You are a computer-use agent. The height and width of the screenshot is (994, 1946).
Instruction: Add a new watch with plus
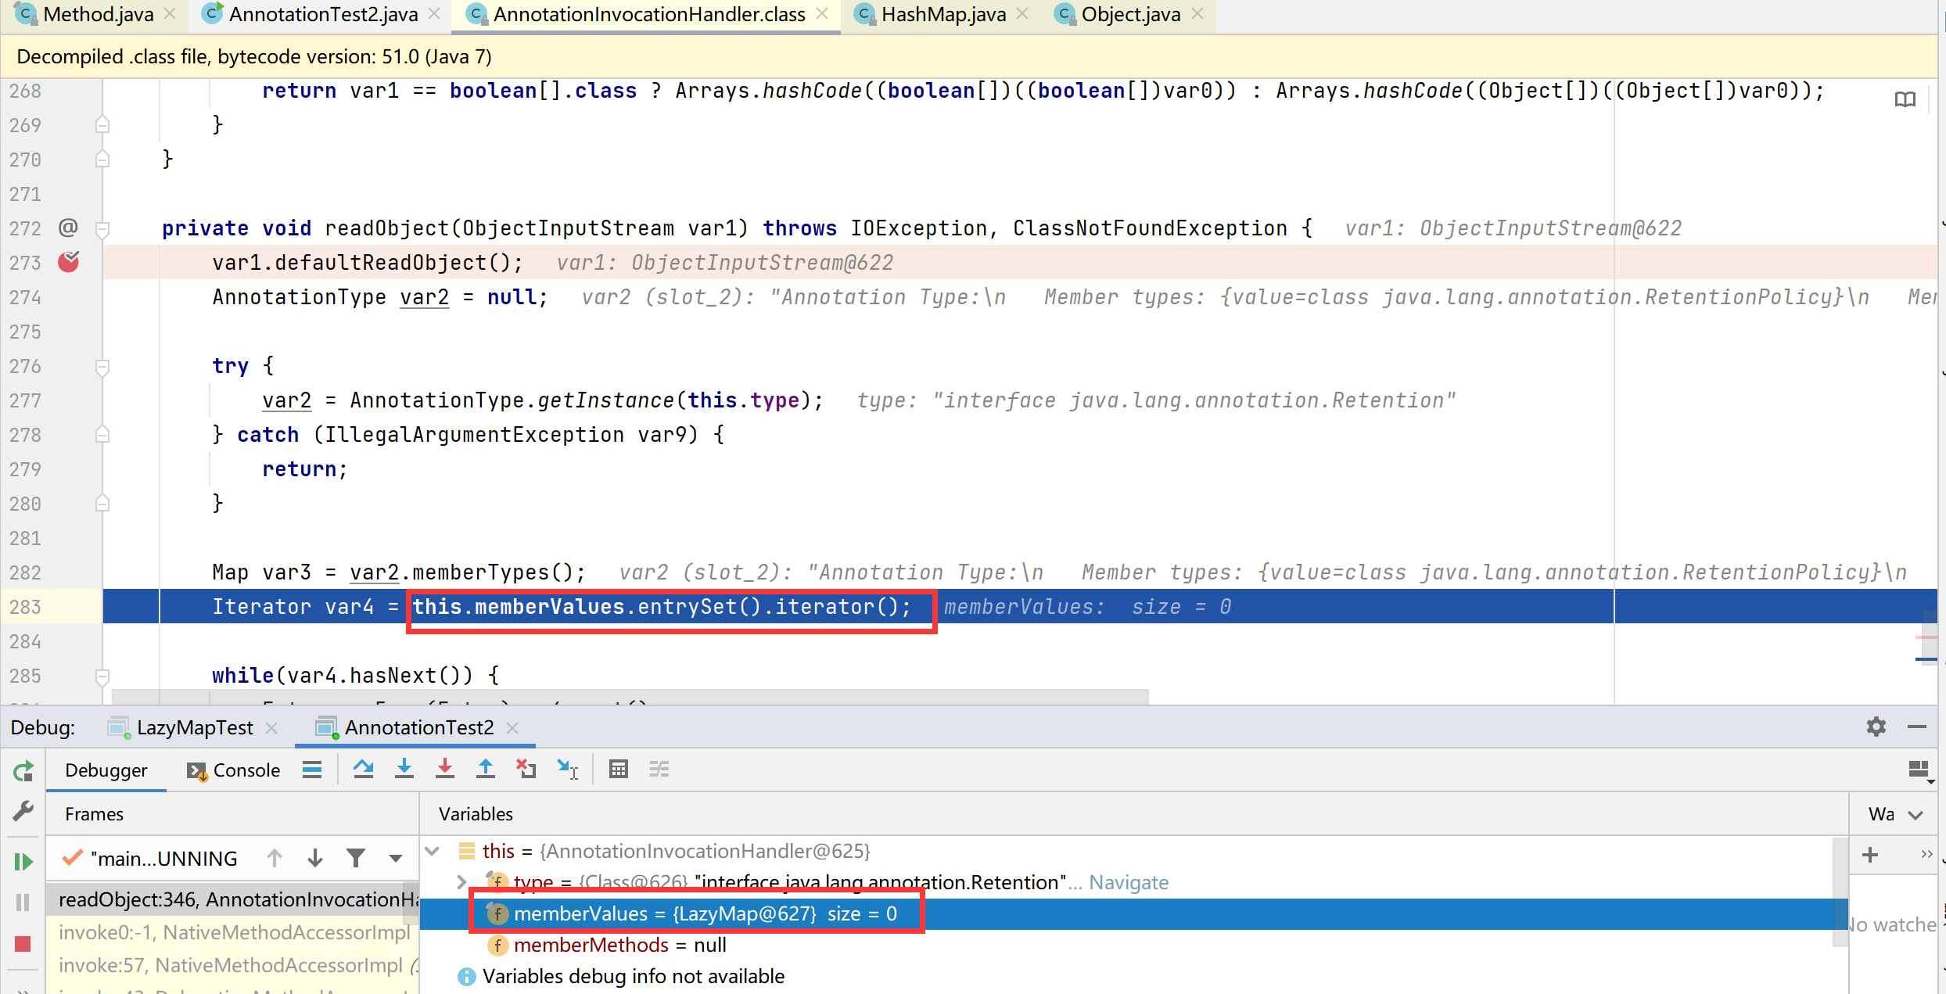[1870, 855]
